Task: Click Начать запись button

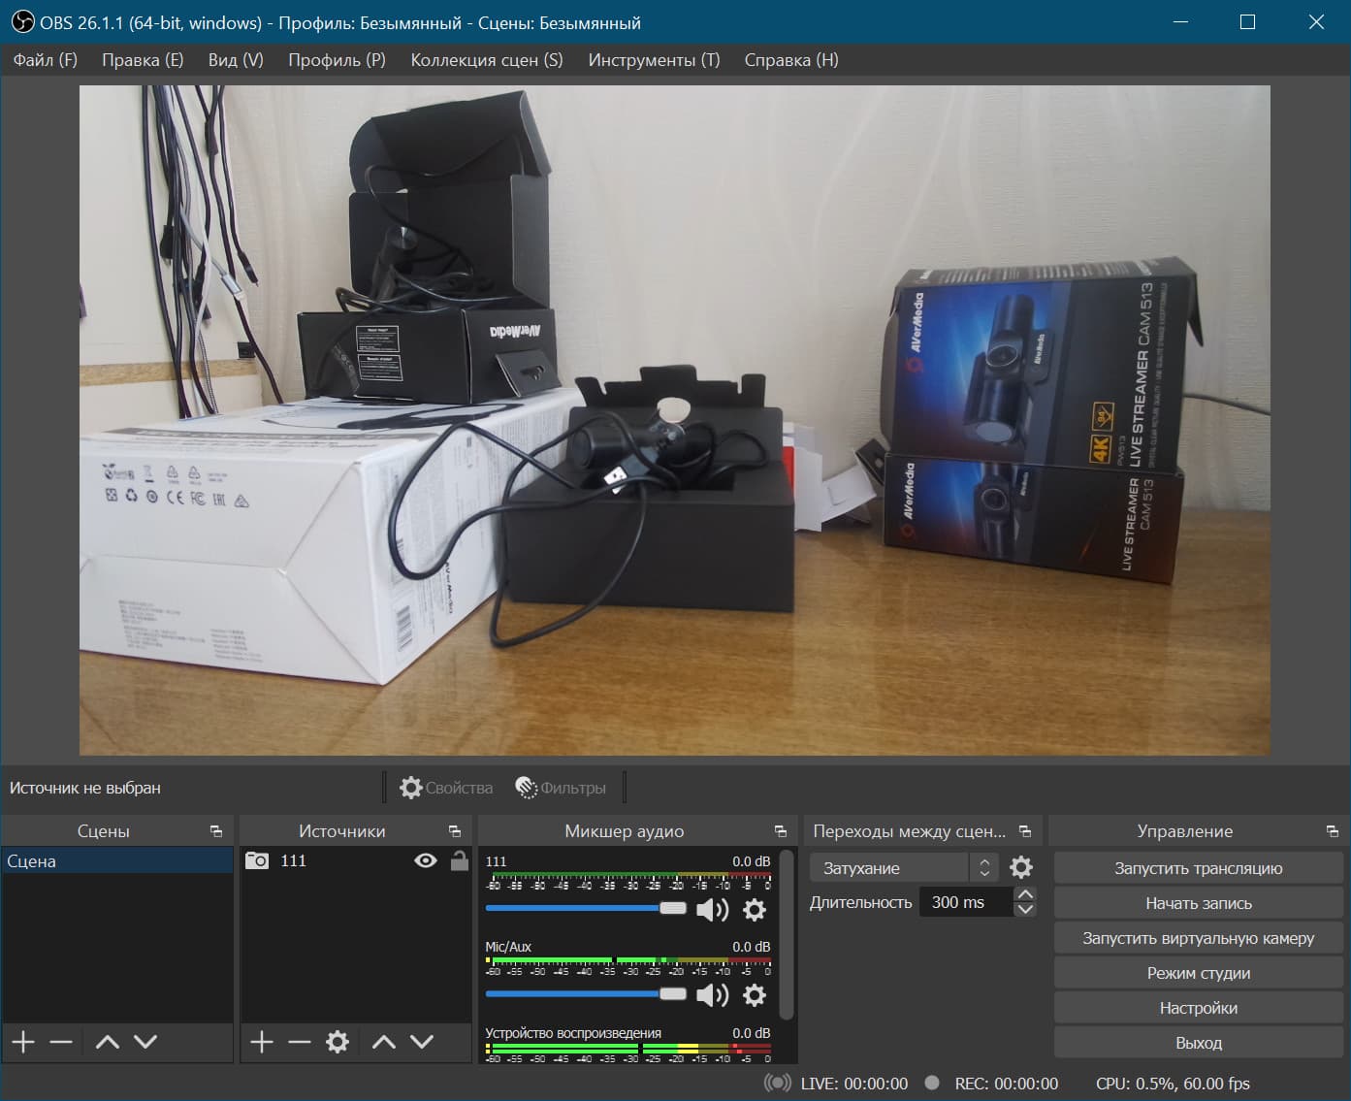Action: [1198, 903]
